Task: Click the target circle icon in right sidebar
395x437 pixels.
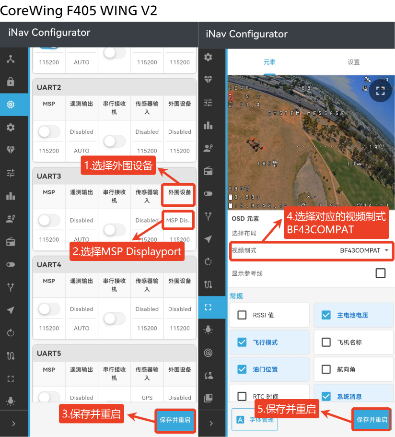Action: click(208, 353)
